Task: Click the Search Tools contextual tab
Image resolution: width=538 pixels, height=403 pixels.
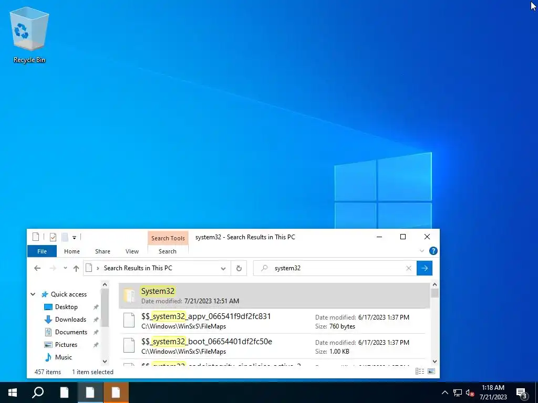Action: pos(168,238)
